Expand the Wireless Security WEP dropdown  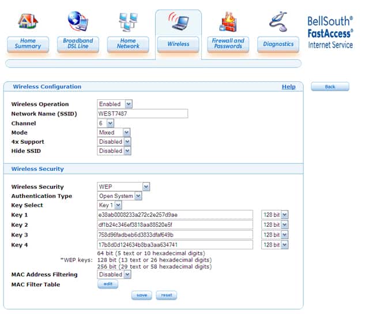[x=123, y=186]
